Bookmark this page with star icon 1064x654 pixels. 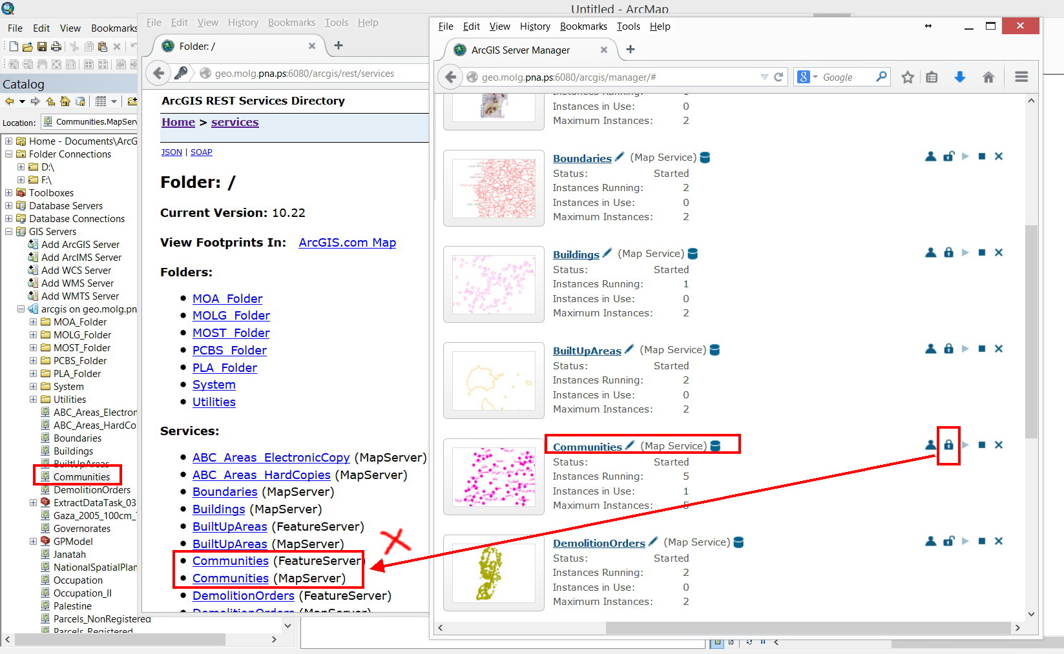[x=908, y=77]
